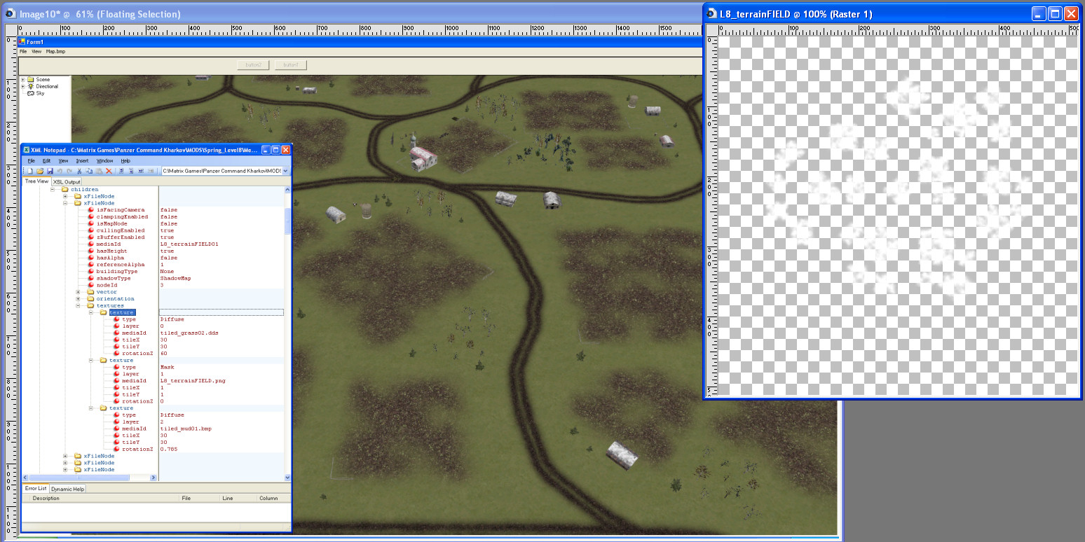Click the ShadowMap value in XML Notepad
Viewport: 1085px width, 542px height.
pos(175,279)
